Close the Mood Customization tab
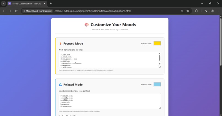Viewport: 222px width, 116px height. (x=44, y=4)
